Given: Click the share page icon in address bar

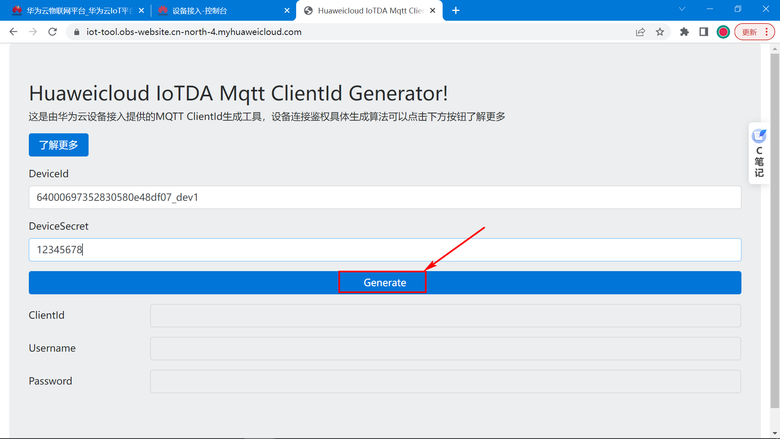Looking at the screenshot, I should point(640,32).
